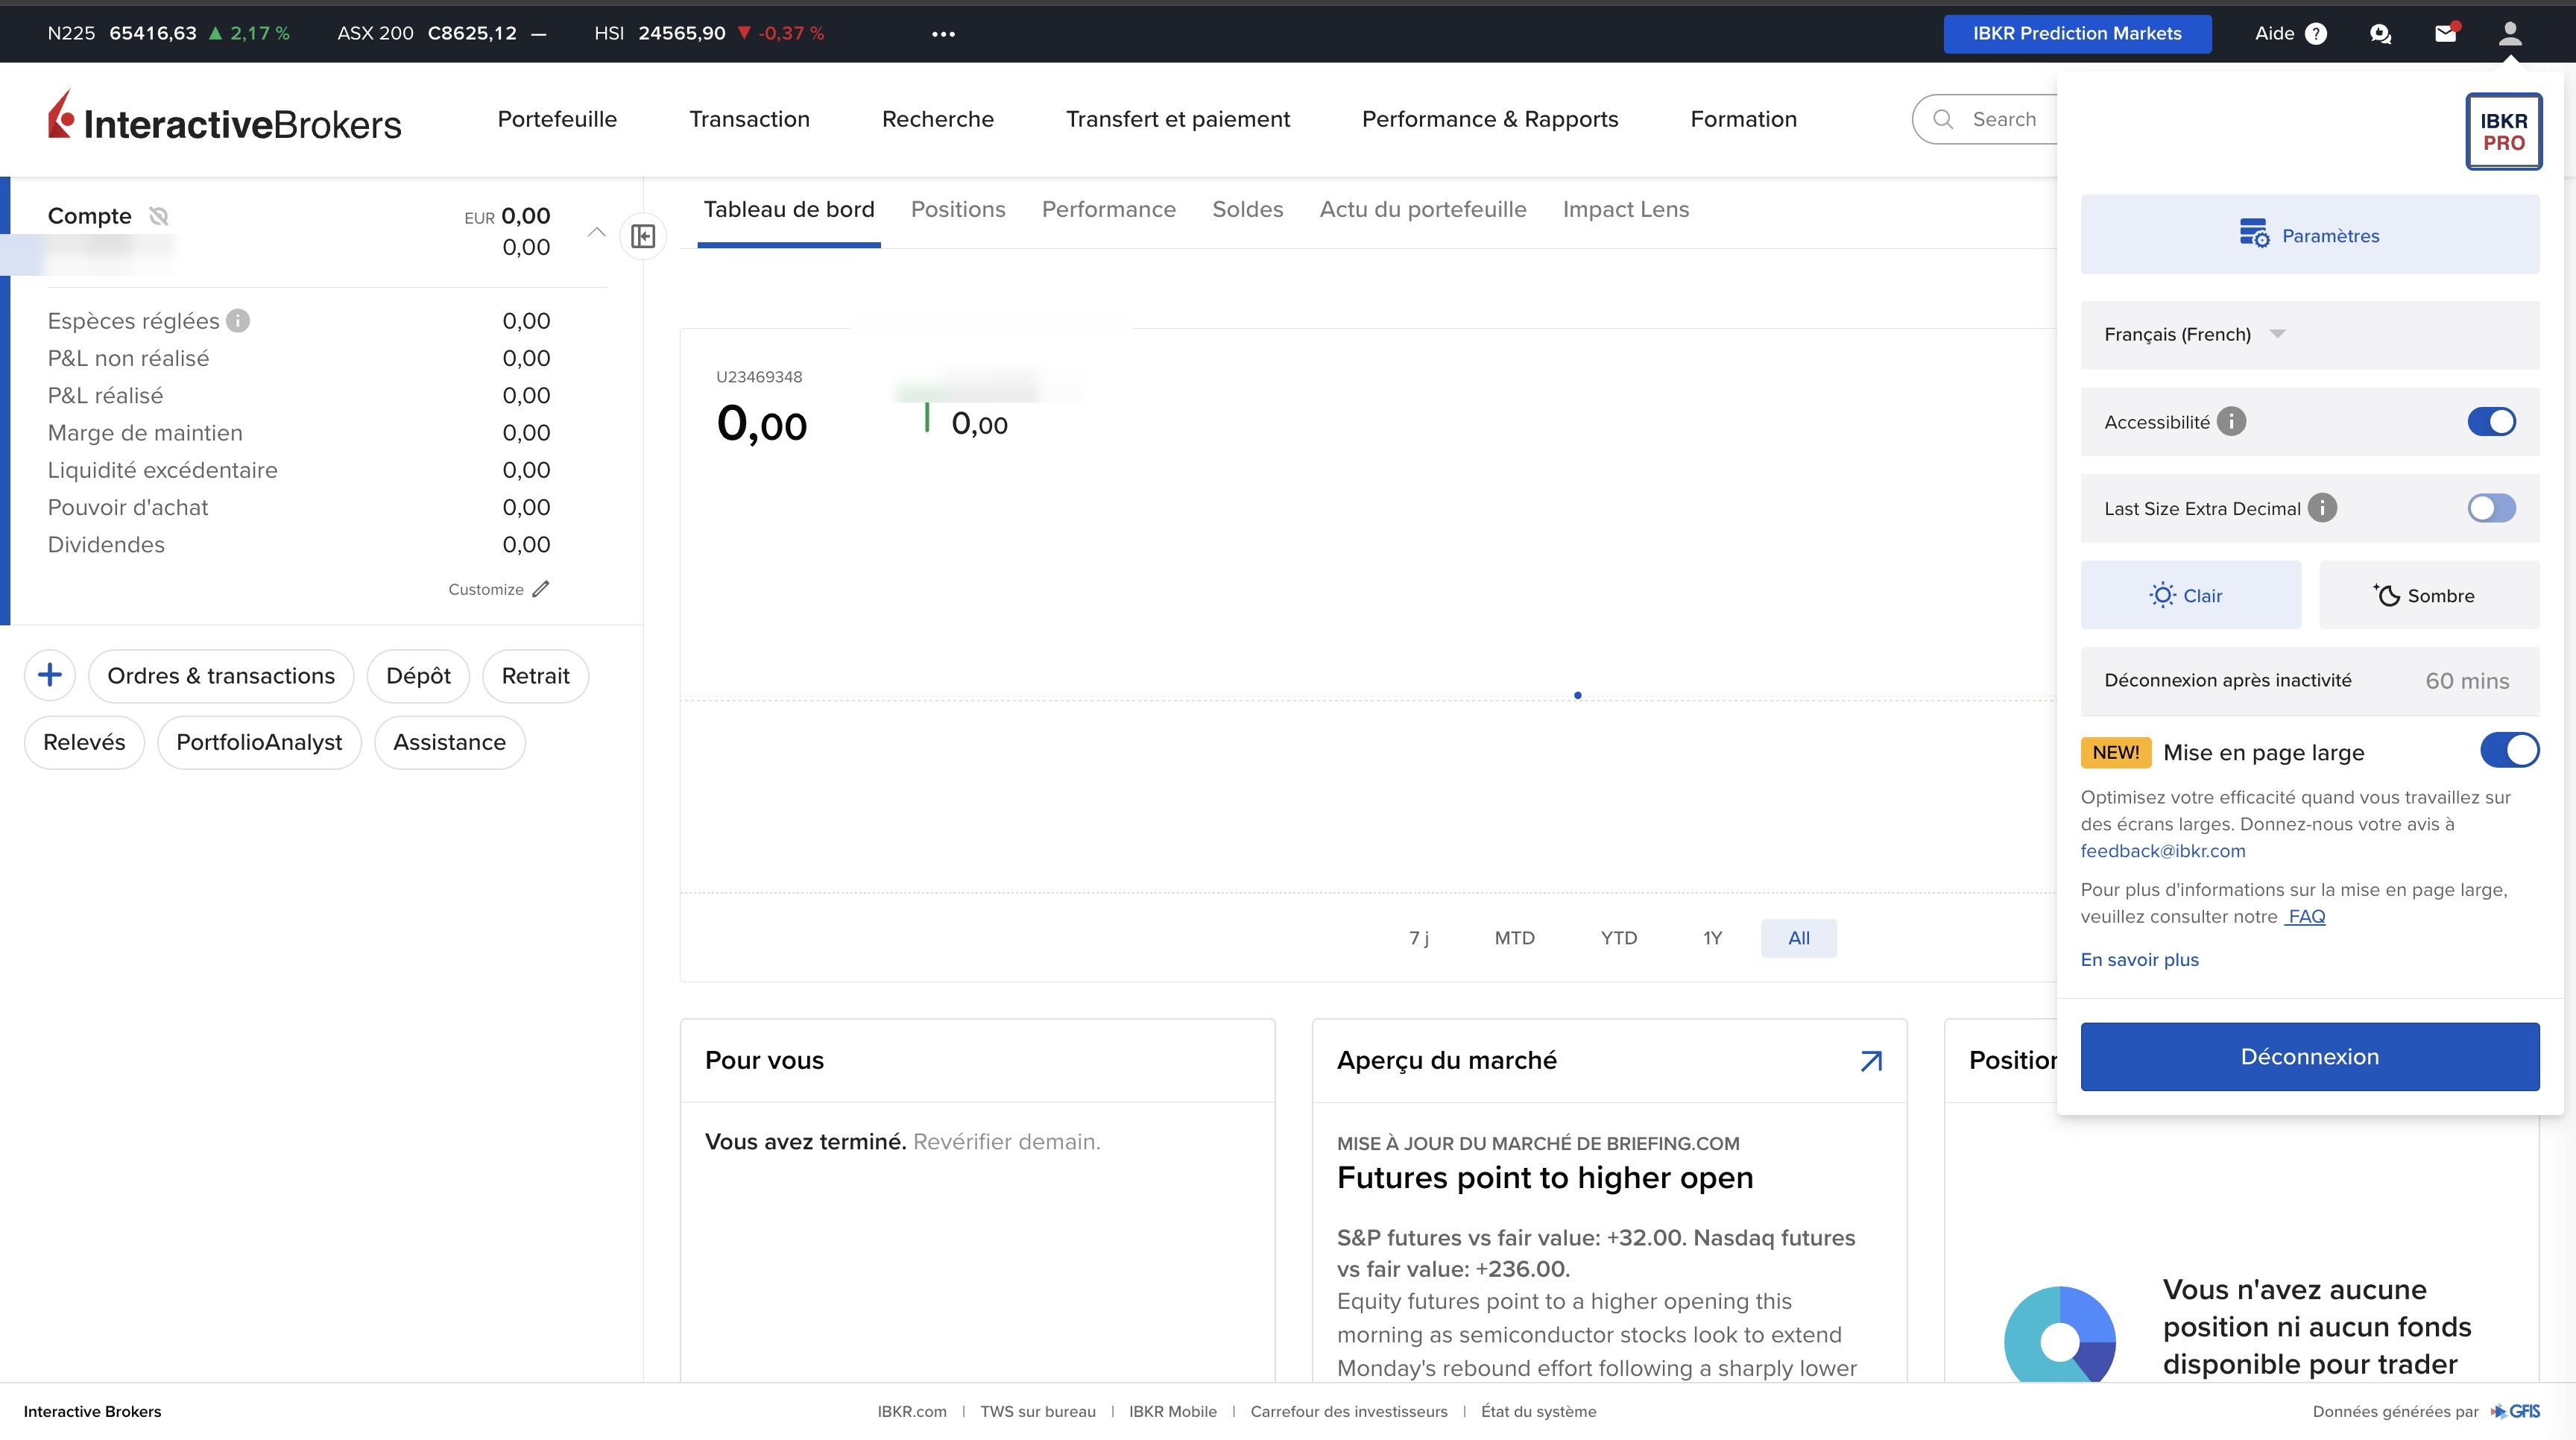Open the Transfert et paiement menu
This screenshot has width=2576, height=1440.
(1178, 119)
